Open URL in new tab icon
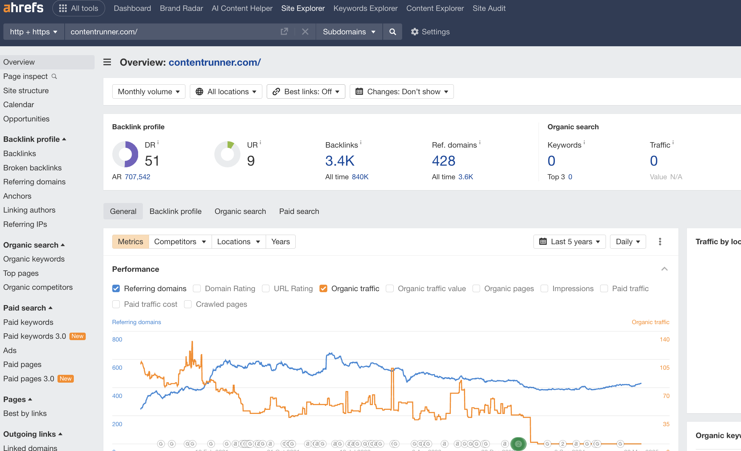The width and height of the screenshot is (741, 451). click(x=284, y=32)
